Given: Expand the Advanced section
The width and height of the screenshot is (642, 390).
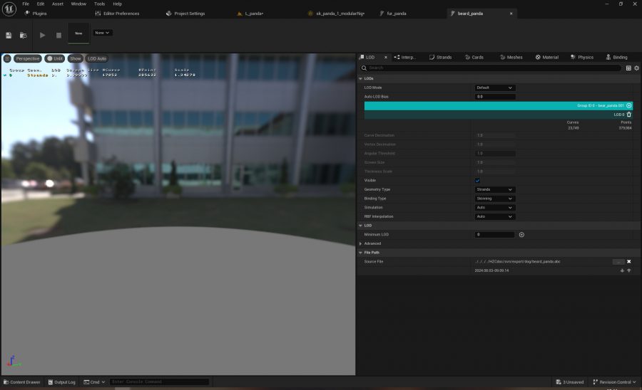Looking at the screenshot, I should click(x=361, y=244).
